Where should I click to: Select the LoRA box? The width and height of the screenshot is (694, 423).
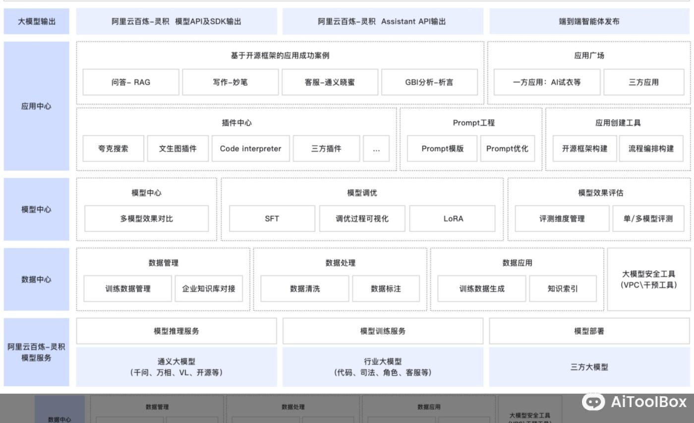(453, 219)
